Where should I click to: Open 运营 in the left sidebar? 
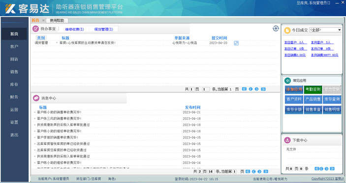tap(14, 109)
